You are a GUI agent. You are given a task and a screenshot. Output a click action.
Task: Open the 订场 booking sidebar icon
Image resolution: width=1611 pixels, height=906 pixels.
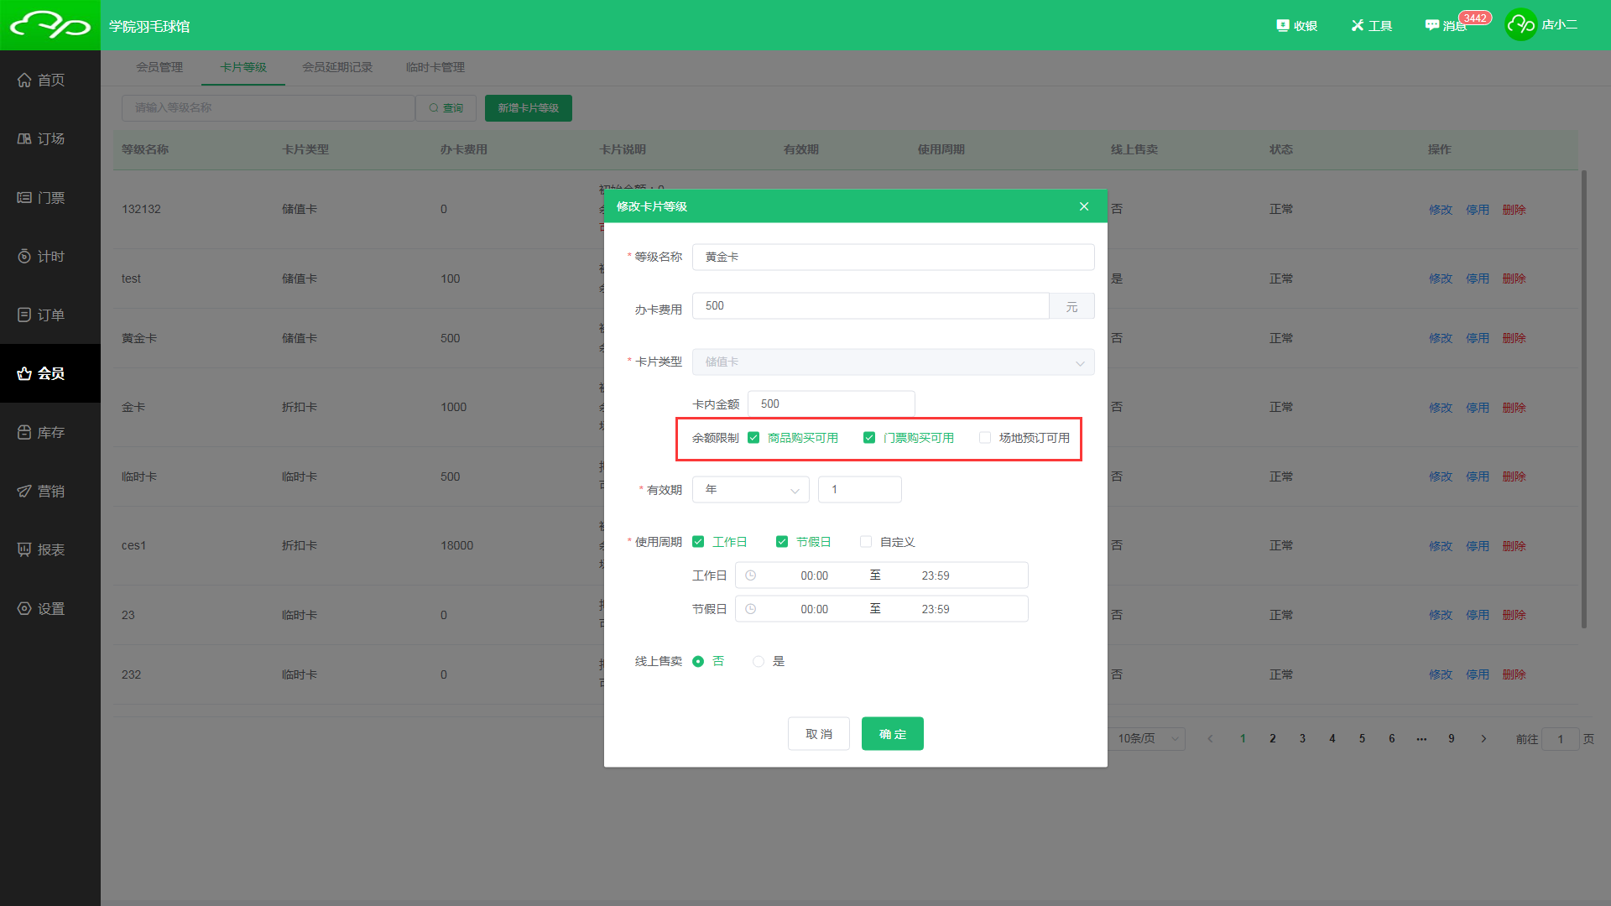point(25,138)
